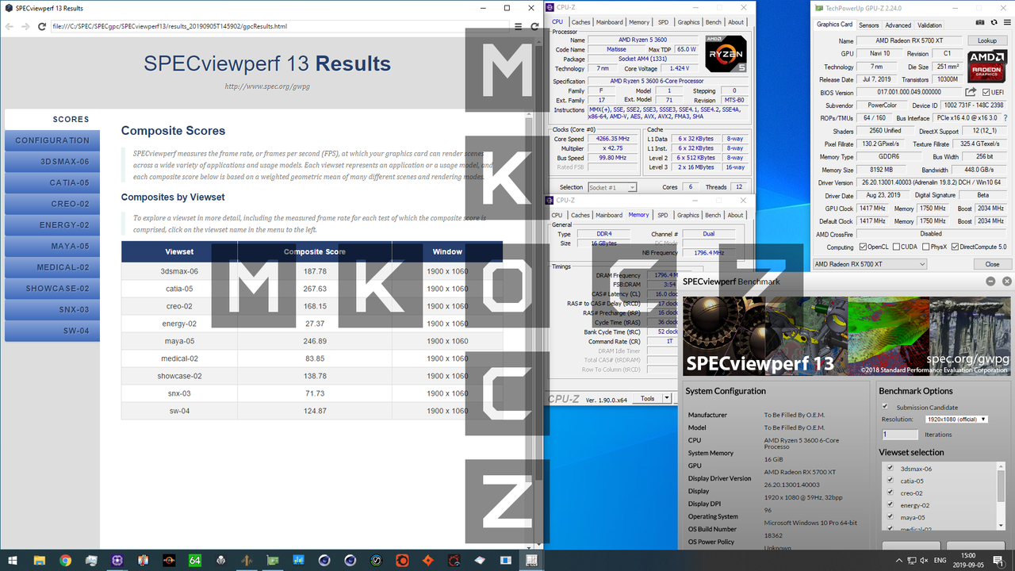Open the active SPECviewperf taskbar icon
1015x571 pixels.
click(531, 560)
